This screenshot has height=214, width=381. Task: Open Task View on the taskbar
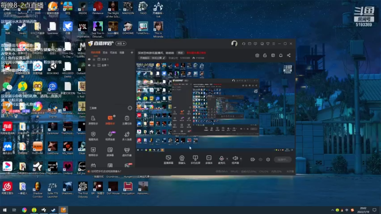(14, 210)
